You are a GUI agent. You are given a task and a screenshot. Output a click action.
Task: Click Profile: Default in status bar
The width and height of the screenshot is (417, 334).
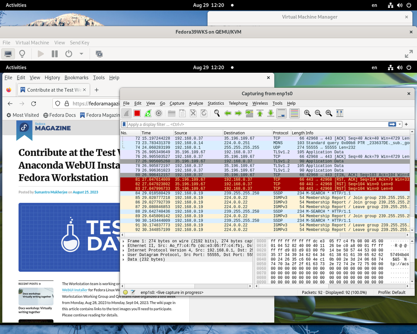392,293
